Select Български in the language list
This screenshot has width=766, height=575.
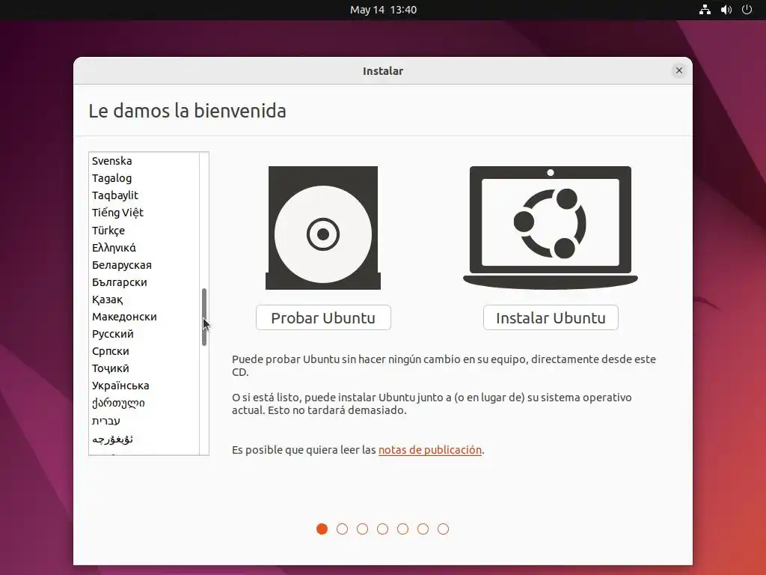[144, 282]
